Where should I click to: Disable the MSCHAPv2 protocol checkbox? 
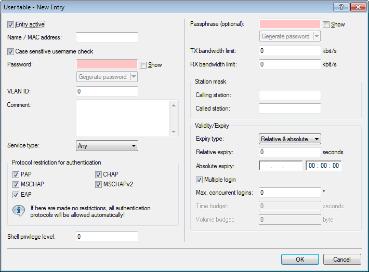tap(98, 184)
